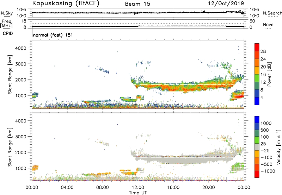Screen dimensions: 282x195
Task: Click the 'Kapuskasing (fitACF)' title text
Action: (x=66, y=3)
